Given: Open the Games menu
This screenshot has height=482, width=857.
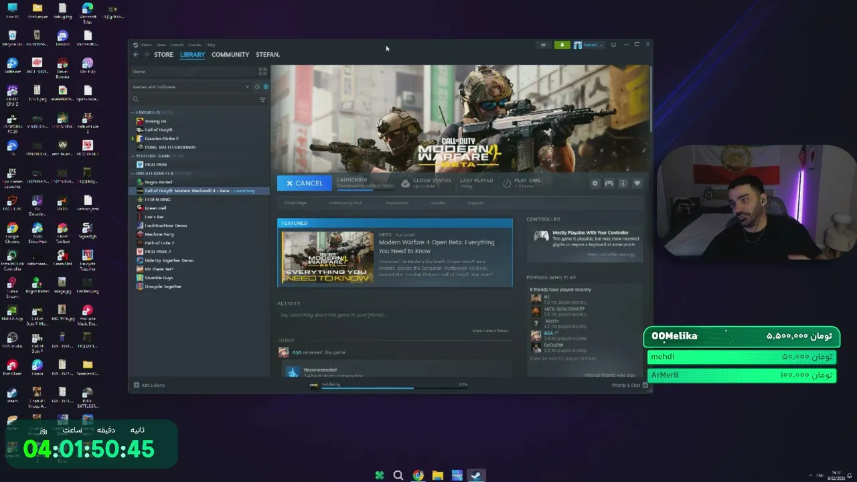Looking at the screenshot, I should click(195, 45).
